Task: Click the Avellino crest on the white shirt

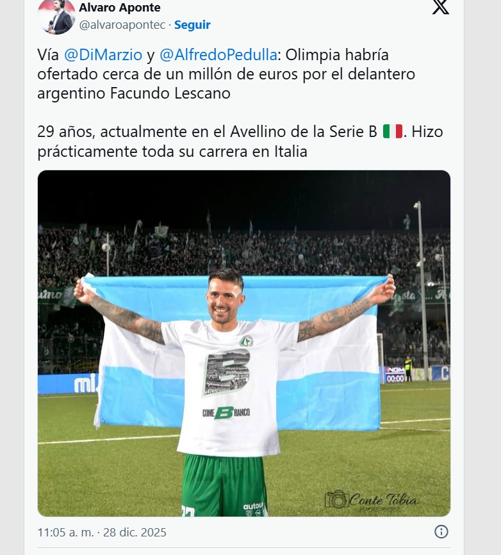Action: point(246,341)
